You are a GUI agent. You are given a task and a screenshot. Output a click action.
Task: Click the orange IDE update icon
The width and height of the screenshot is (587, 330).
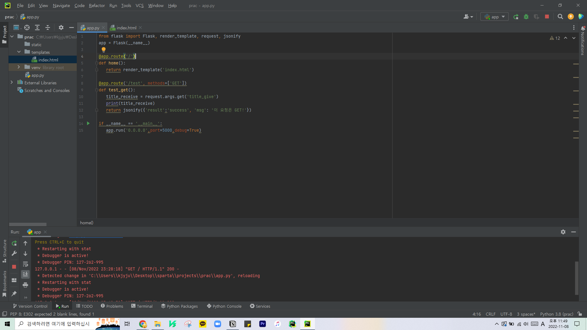[x=571, y=17]
